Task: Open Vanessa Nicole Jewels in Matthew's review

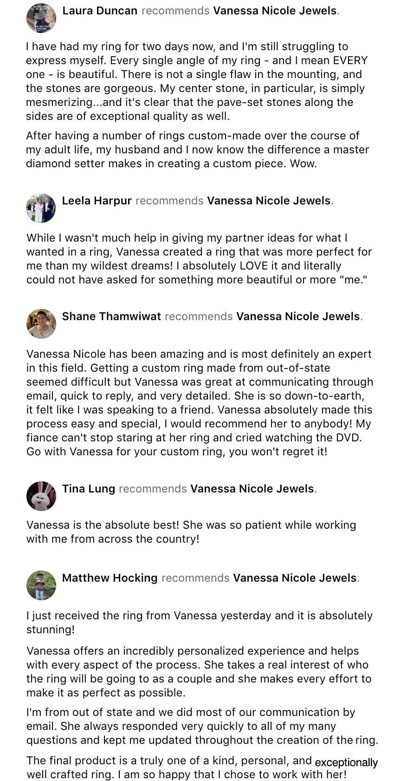Action: [295, 578]
